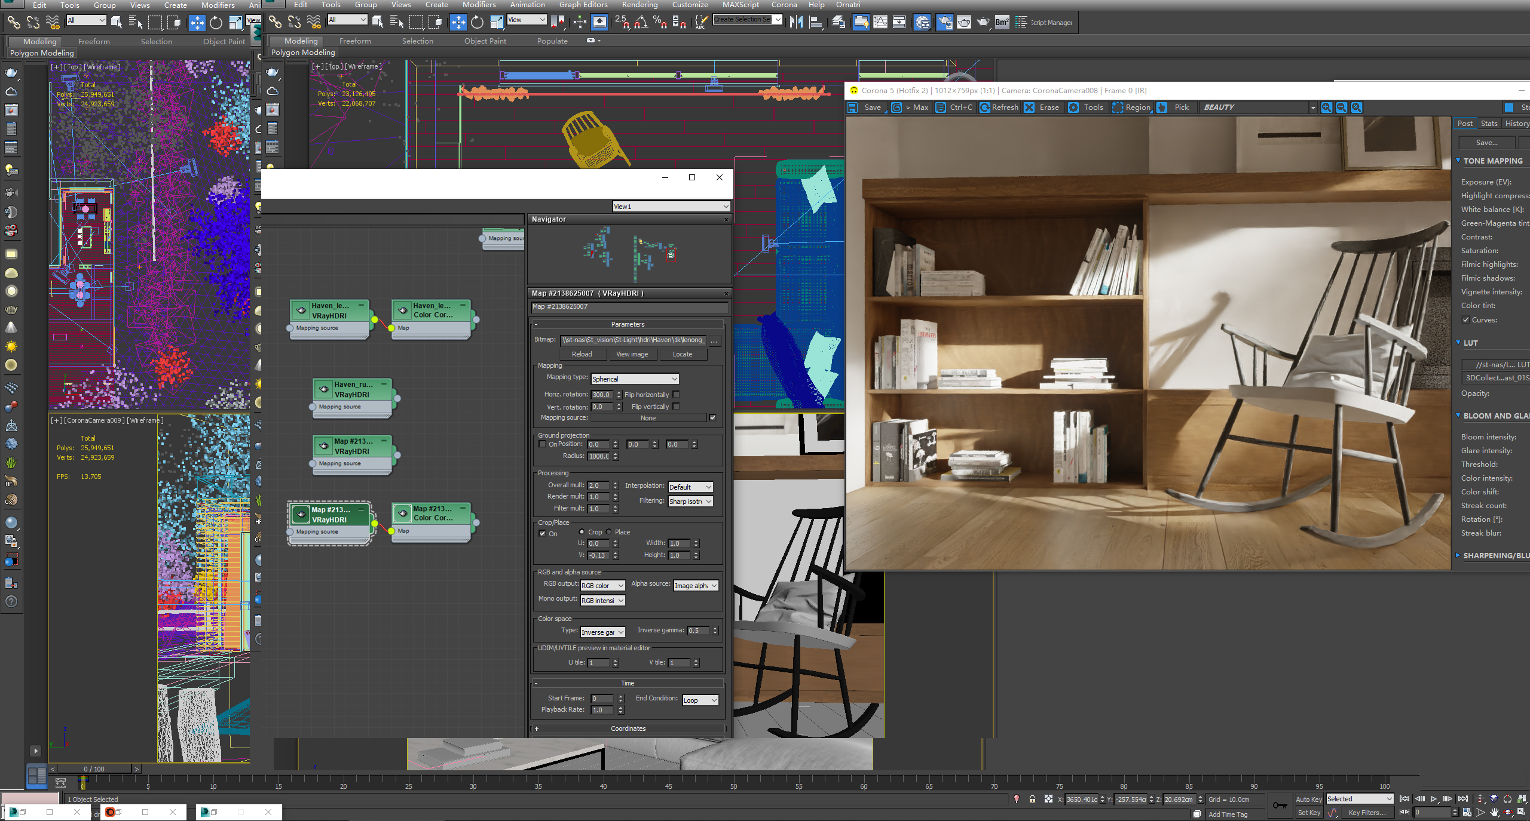Image resolution: width=1530 pixels, height=821 pixels.
Task: Switch to the Stats tab
Action: click(x=1489, y=124)
